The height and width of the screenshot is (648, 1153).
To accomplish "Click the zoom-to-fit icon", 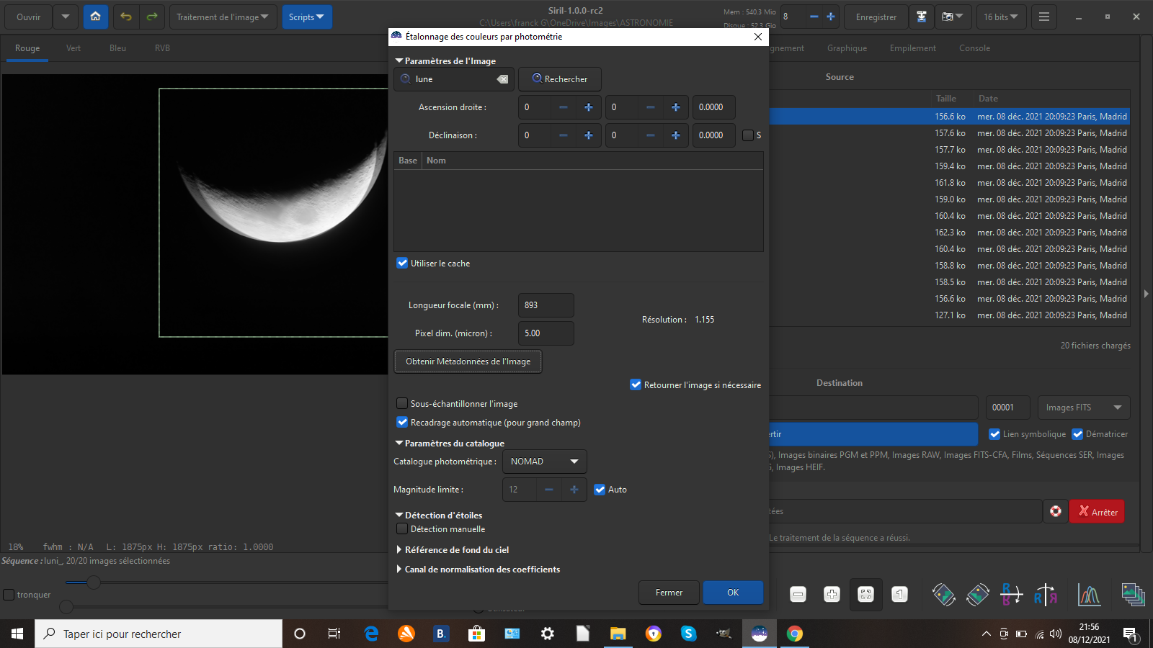I will point(865,595).
